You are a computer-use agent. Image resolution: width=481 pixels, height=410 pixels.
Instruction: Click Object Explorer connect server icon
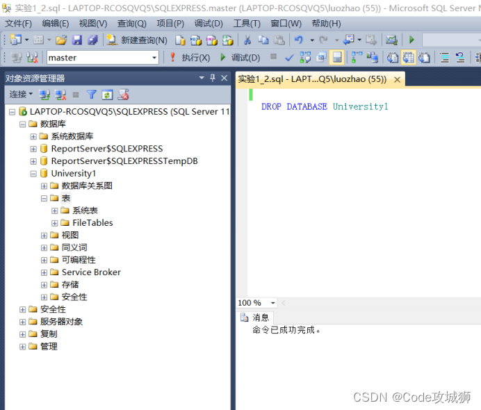click(x=44, y=95)
